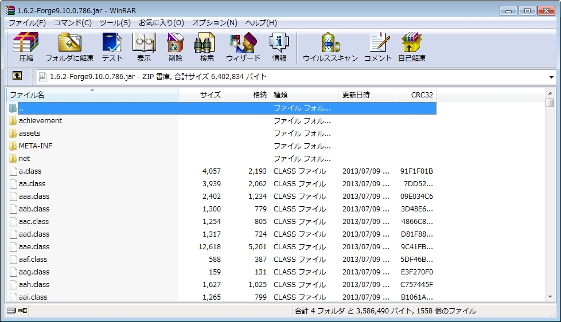This screenshot has width=561, height=322.
Task: Open the コメント (Comment) tool
Action: (378, 47)
